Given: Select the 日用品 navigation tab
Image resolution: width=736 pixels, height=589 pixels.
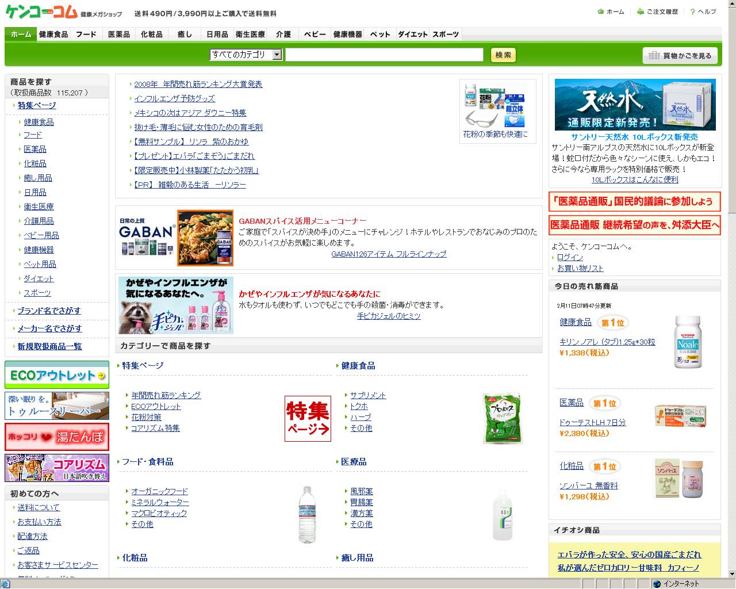Looking at the screenshot, I should [x=217, y=35].
